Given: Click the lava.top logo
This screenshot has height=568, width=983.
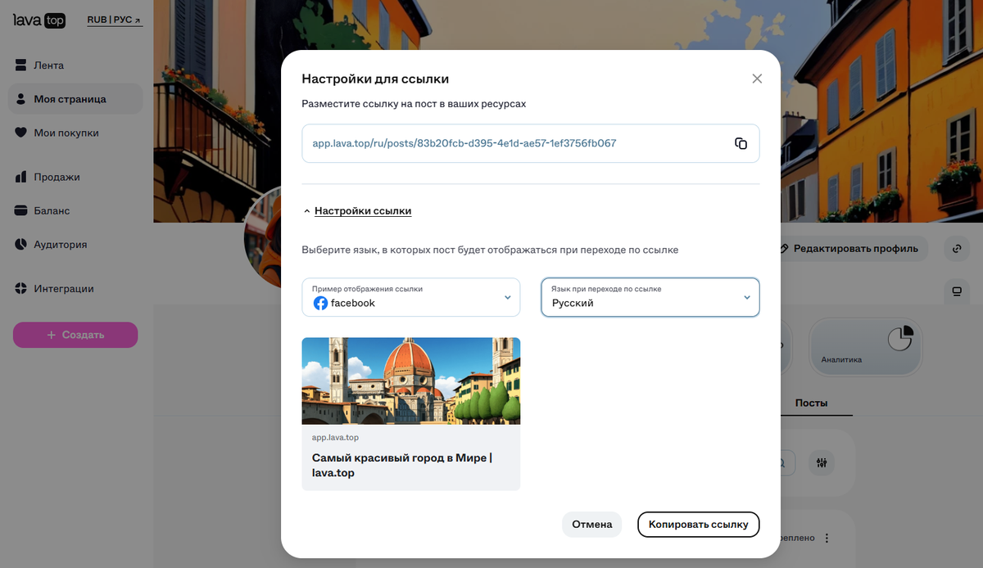Looking at the screenshot, I should pos(39,20).
